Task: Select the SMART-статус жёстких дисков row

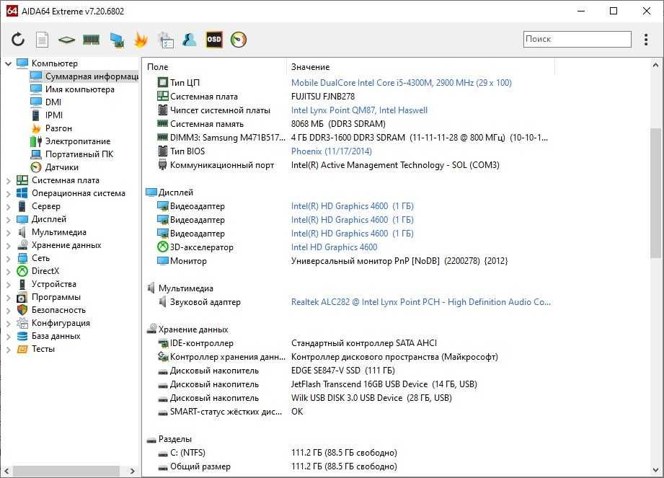Action: point(348,412)
